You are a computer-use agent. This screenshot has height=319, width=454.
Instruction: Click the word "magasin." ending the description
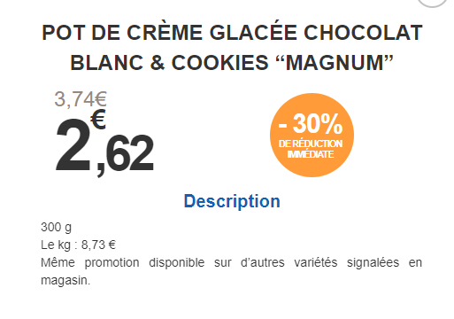coord(65,281)
